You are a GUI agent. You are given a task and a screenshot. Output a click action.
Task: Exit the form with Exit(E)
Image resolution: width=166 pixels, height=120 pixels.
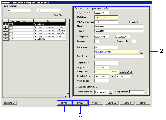143,103
